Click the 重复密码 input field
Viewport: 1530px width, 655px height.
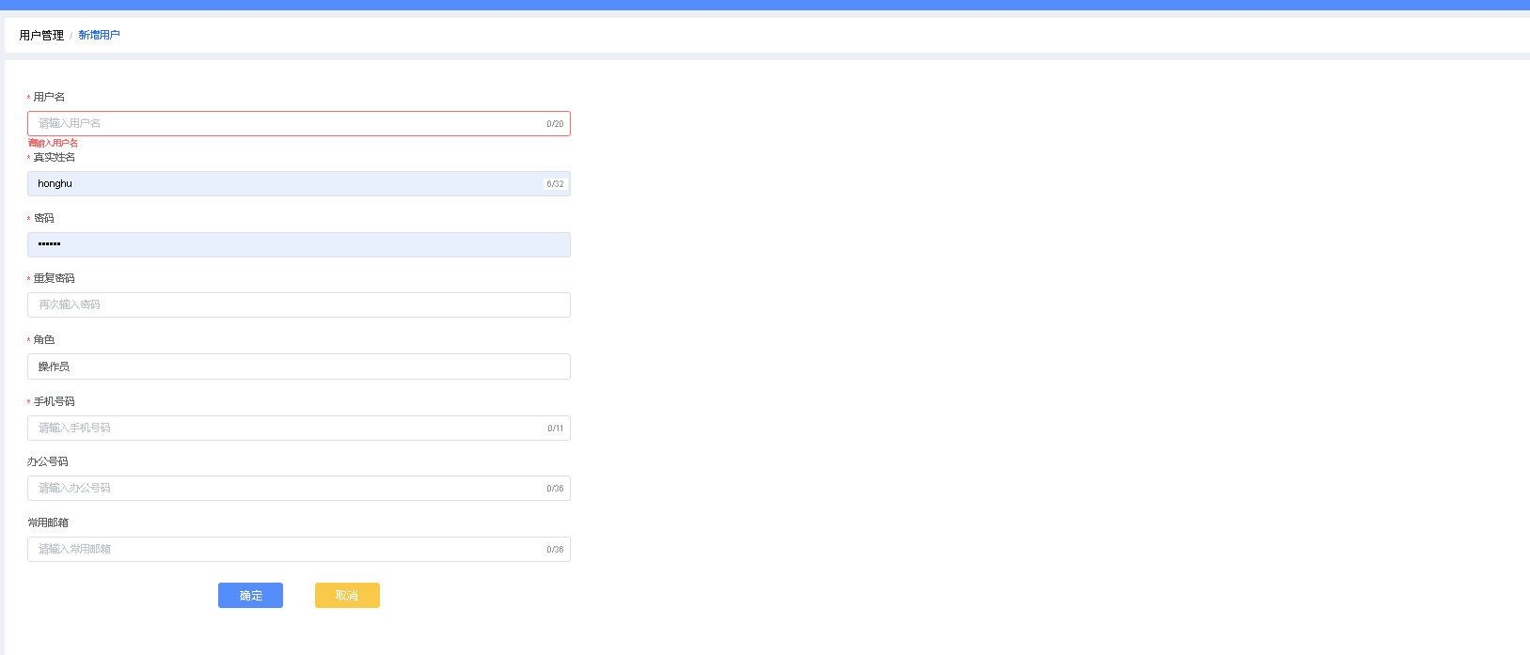(298, 304)
